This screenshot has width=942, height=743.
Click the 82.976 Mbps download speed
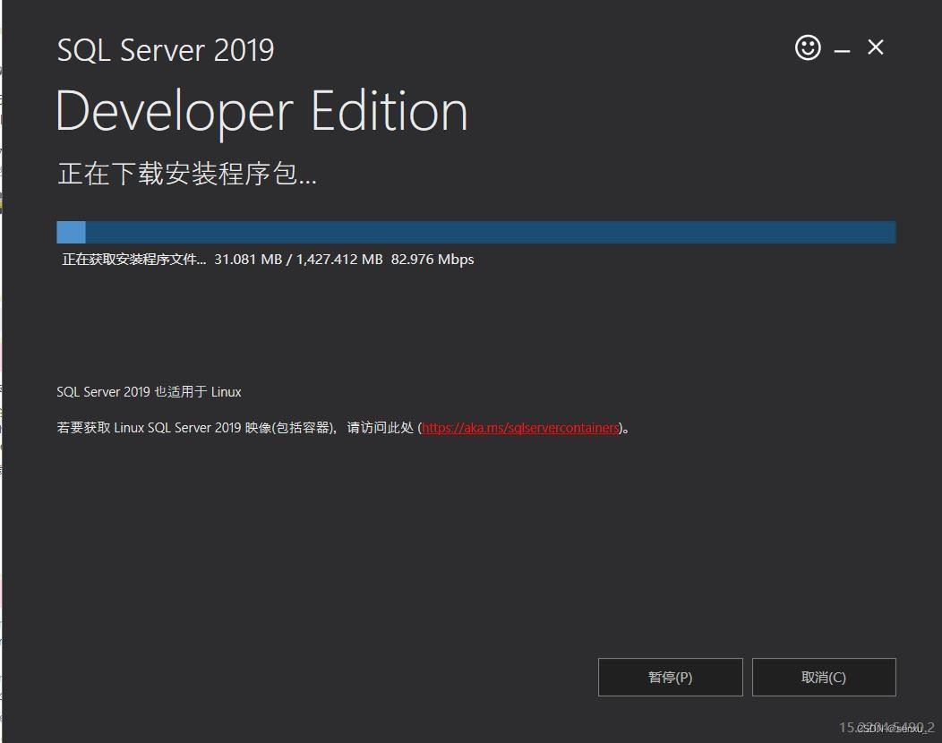432,260
